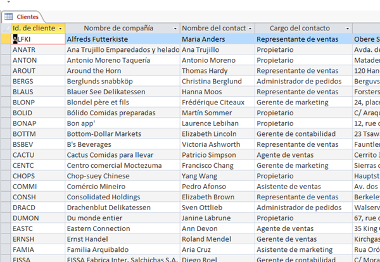The image size is (380, 262).
Task: Select the Nombre de compañía column header
Action: (x=122, y=28)
